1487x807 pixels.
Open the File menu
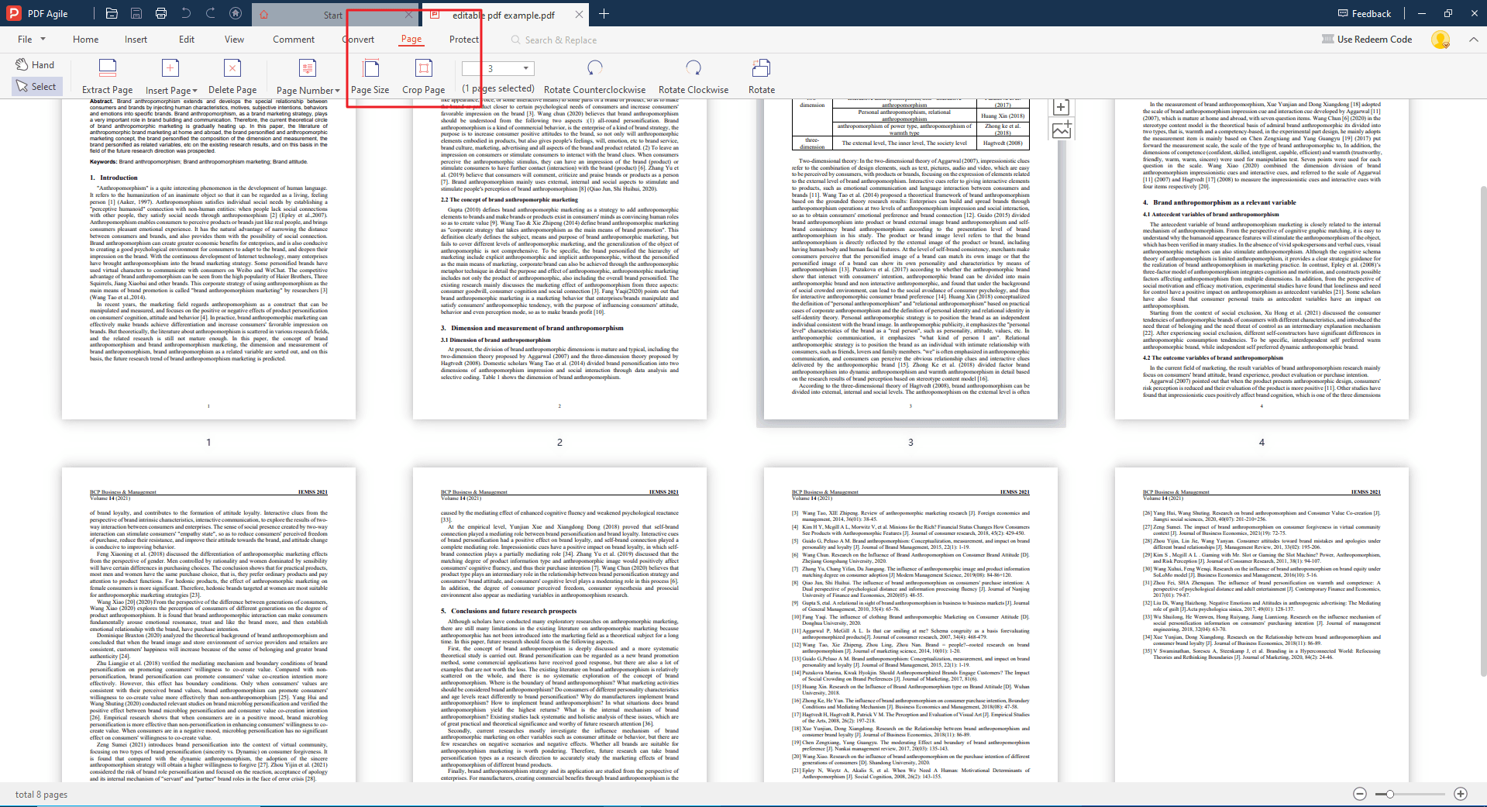(30, 40)
